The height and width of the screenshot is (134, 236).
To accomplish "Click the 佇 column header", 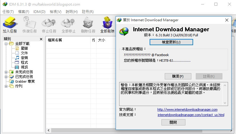I will 93,40.
